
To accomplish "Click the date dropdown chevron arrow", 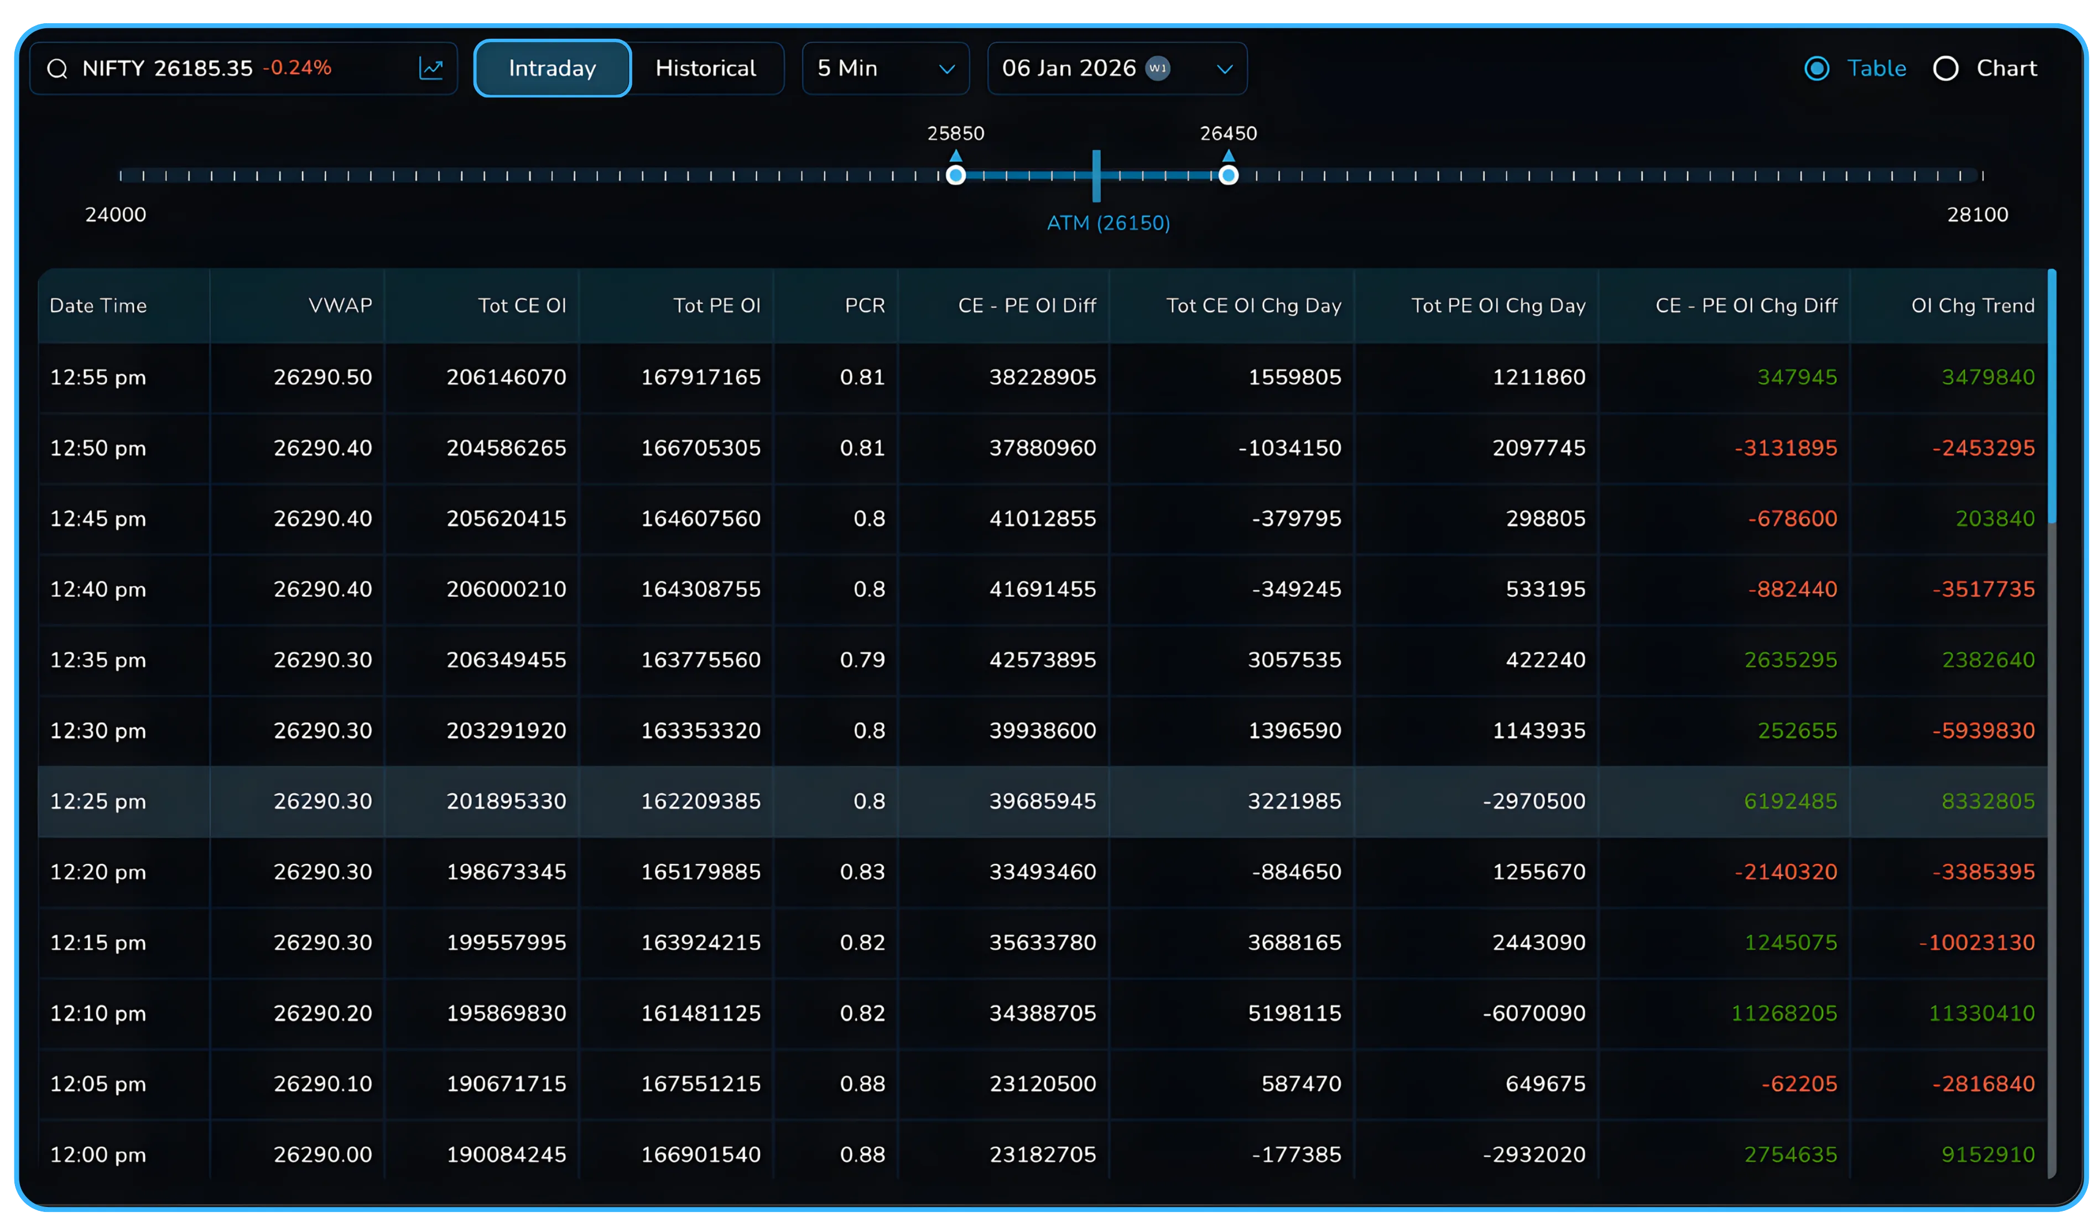I will (1224, 69).
